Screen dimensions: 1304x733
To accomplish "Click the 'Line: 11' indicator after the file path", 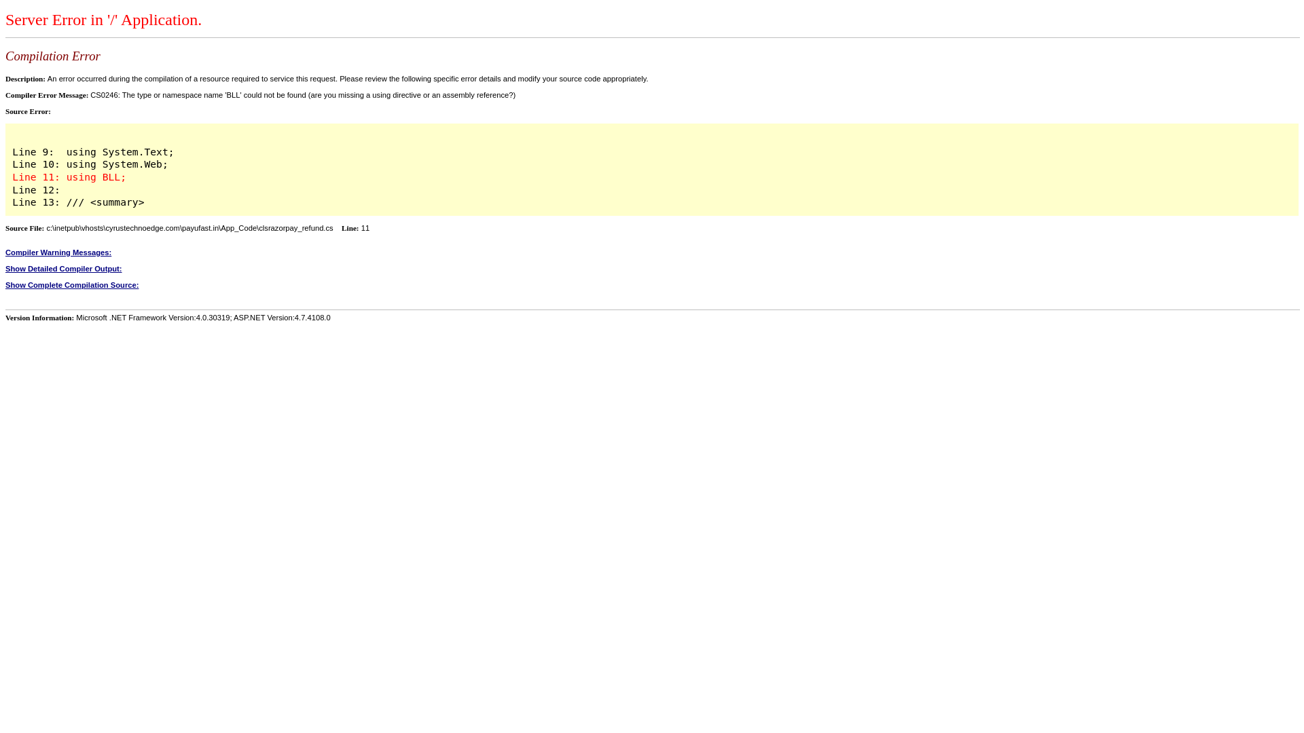I will (355, 228).
